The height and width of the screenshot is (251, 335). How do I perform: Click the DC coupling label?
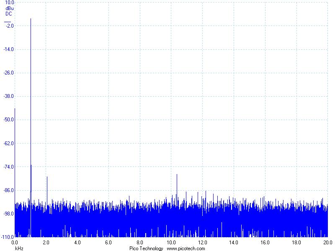click(x=8, y=14)
